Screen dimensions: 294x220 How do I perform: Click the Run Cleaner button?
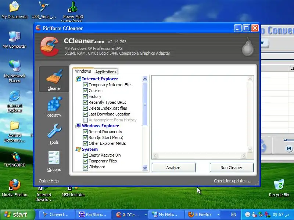pyautogui.click(x=232, y=168)
